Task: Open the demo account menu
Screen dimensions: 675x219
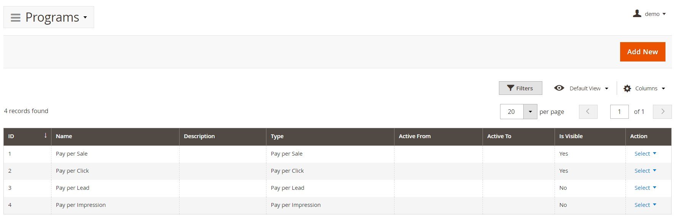Action: coord(649,14)
